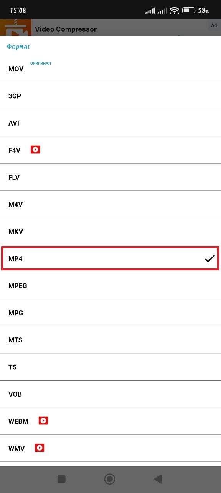Choose the 3GP format option

click(110, 96)
